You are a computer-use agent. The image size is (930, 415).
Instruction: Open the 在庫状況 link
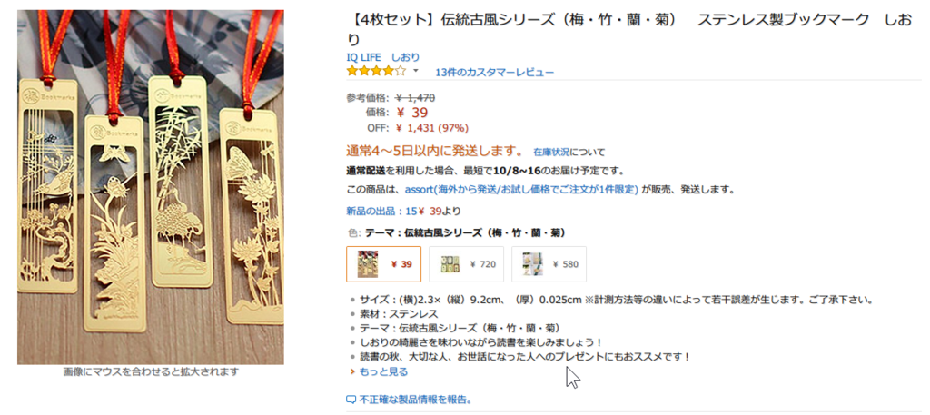pyautogui.click(x=551, y=152)
